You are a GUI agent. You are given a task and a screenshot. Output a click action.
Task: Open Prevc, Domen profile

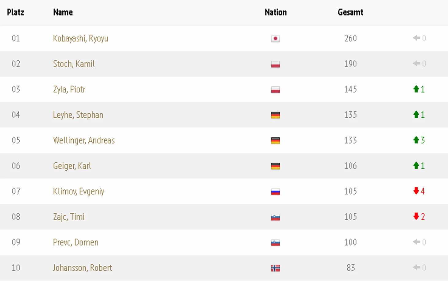point(76,242)
